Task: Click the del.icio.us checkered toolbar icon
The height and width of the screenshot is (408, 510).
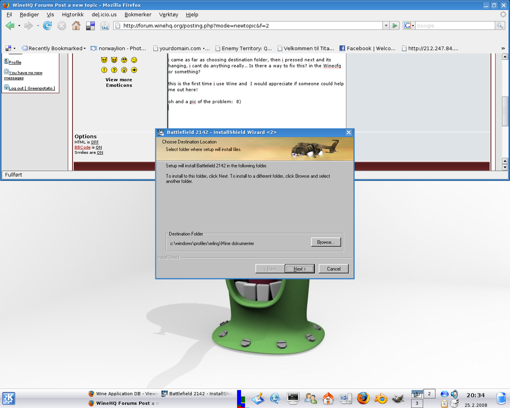Action: (x=91, y=26)
